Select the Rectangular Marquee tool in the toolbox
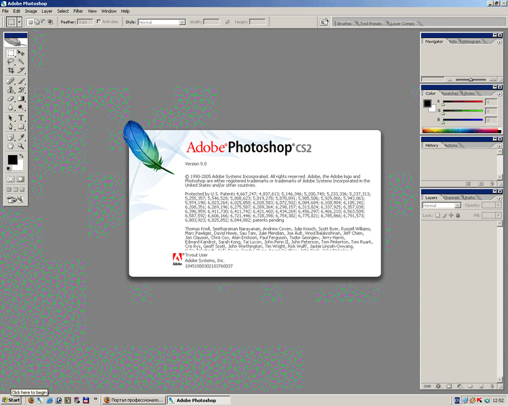This screenshot has height=406, width=508. point(11,53)
